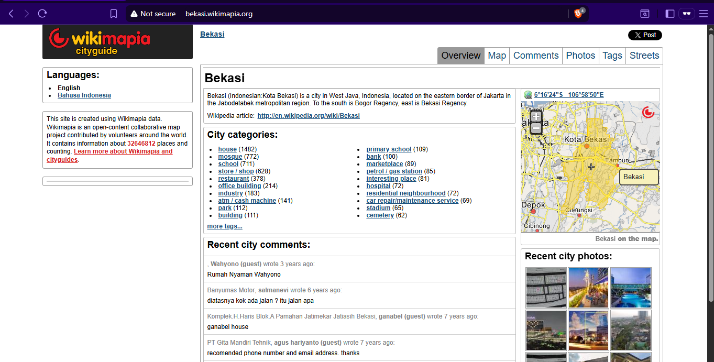Click the page vertical scrollbar

click(x=710, y=168)
